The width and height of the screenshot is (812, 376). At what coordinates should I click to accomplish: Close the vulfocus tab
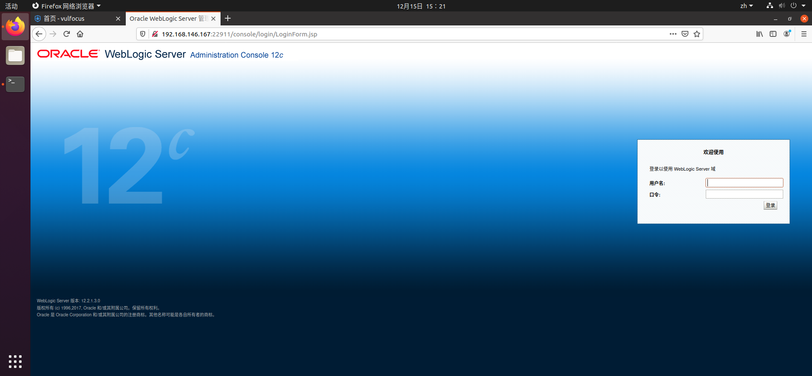(118, 19)
